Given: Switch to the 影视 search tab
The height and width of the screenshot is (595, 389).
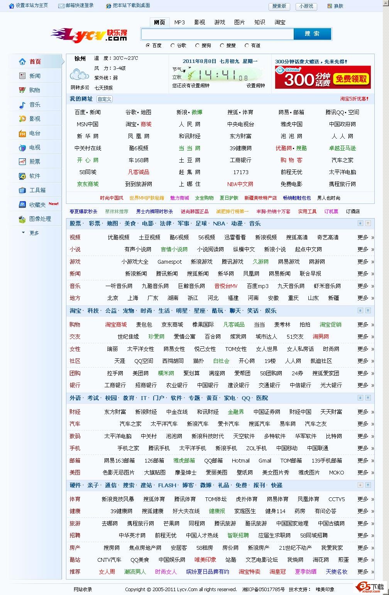Looking at the screenshot, I should pos(200,22).
